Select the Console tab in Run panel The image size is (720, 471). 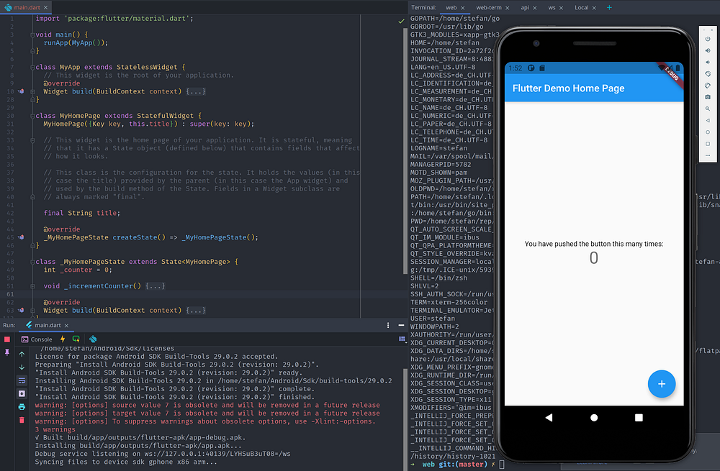click(37, 339)
